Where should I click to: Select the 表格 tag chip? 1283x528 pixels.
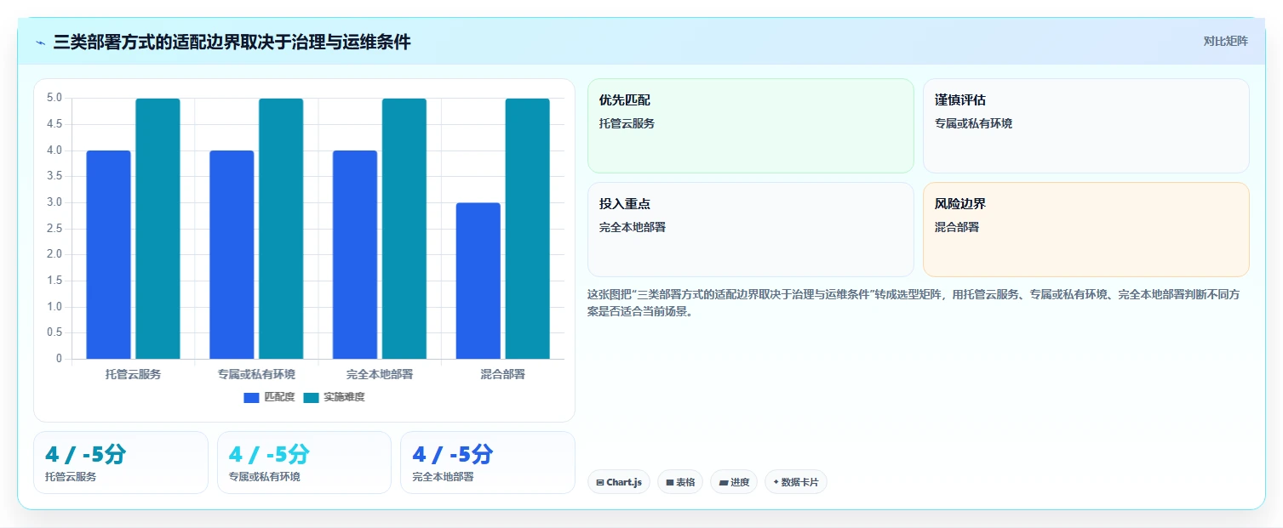(680, 482)
